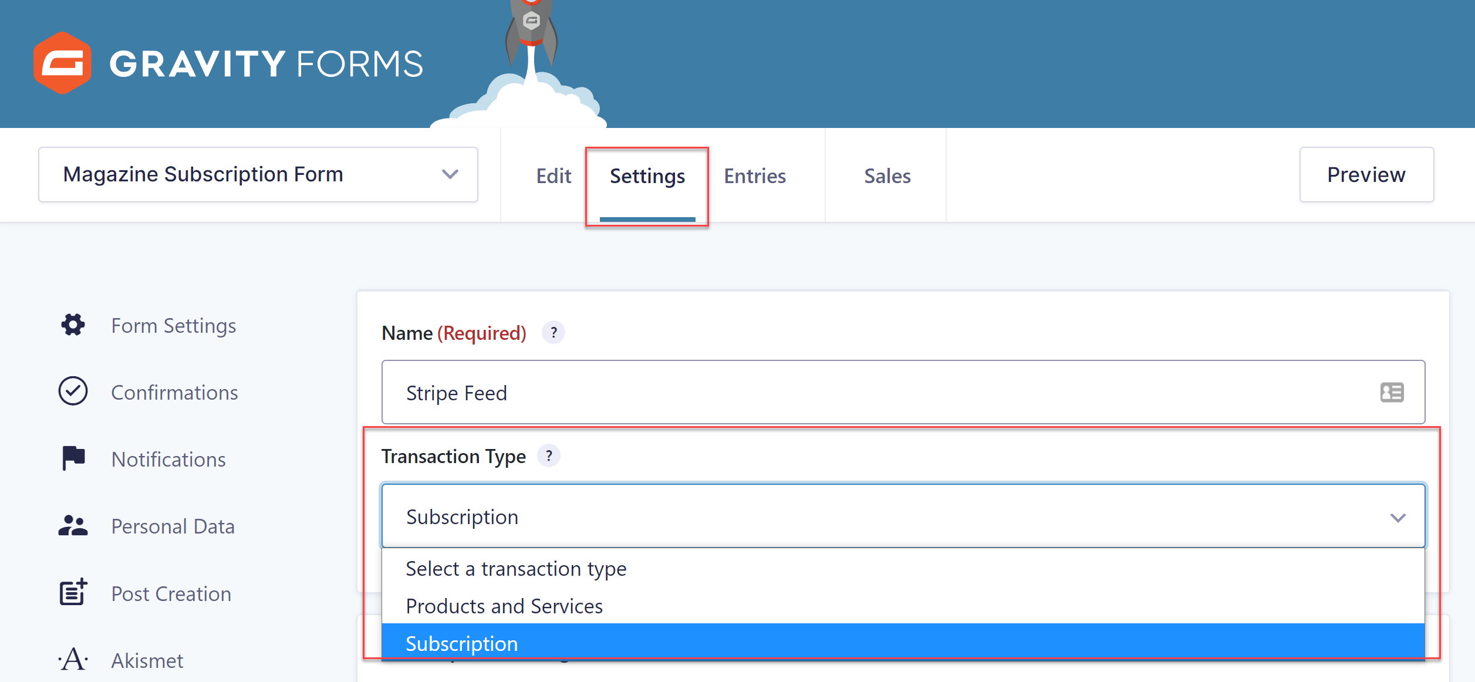Open the help tooltip next to Name
Screen dimensions: 1475x682
click(552, 332)
